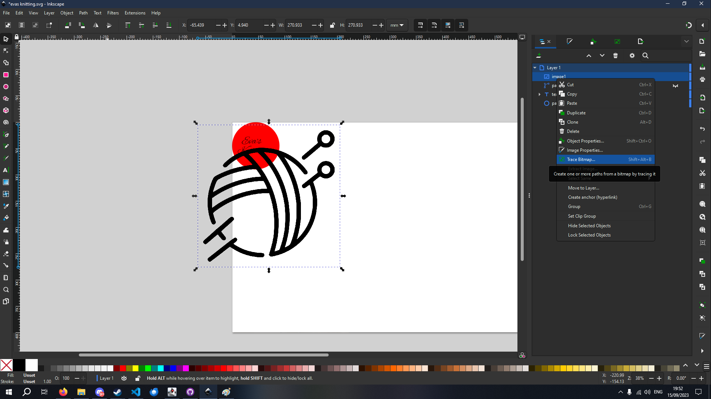The height and width of the screenshot is (399, 711).
Task: Click Image Properties in context menu
Action: coord(606,150)
